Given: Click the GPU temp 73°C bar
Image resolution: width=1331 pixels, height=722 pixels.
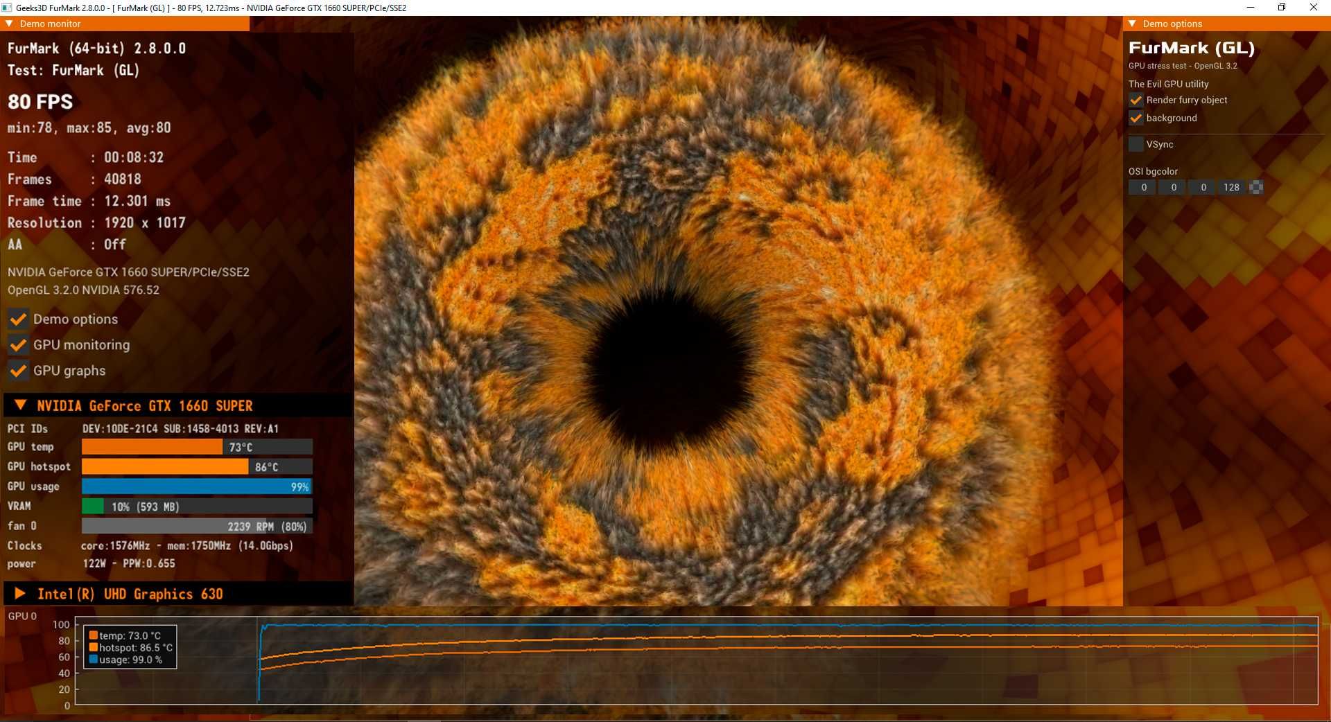Looking at the screenshot, I should coord(197,447).
